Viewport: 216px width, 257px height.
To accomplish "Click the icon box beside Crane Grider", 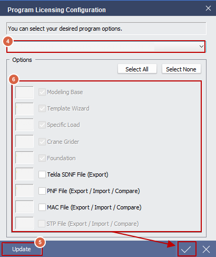I will point(24,141).
